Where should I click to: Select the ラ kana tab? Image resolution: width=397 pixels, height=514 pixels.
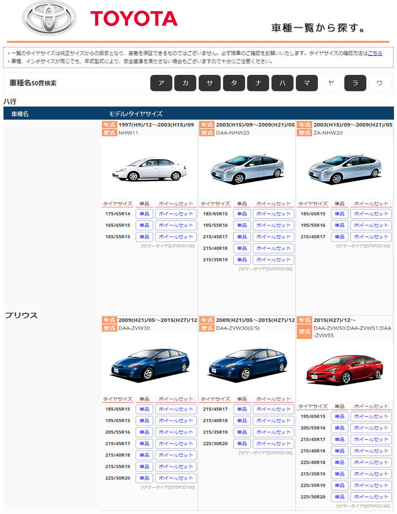355,83
